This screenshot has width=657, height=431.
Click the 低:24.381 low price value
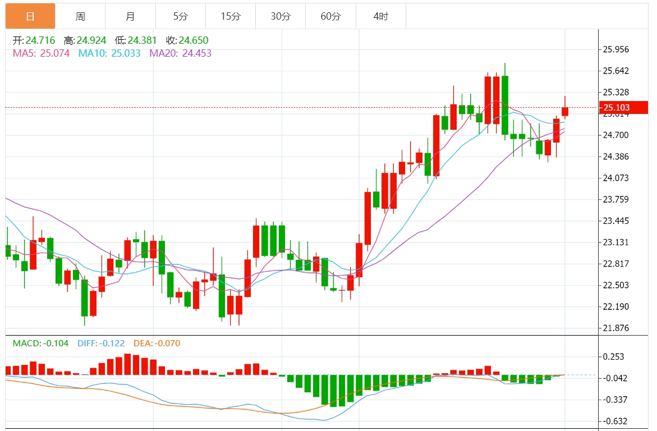coord(136,40)
